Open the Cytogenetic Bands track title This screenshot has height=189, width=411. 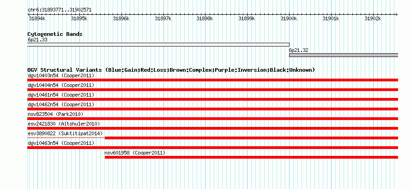click(55, 34)
